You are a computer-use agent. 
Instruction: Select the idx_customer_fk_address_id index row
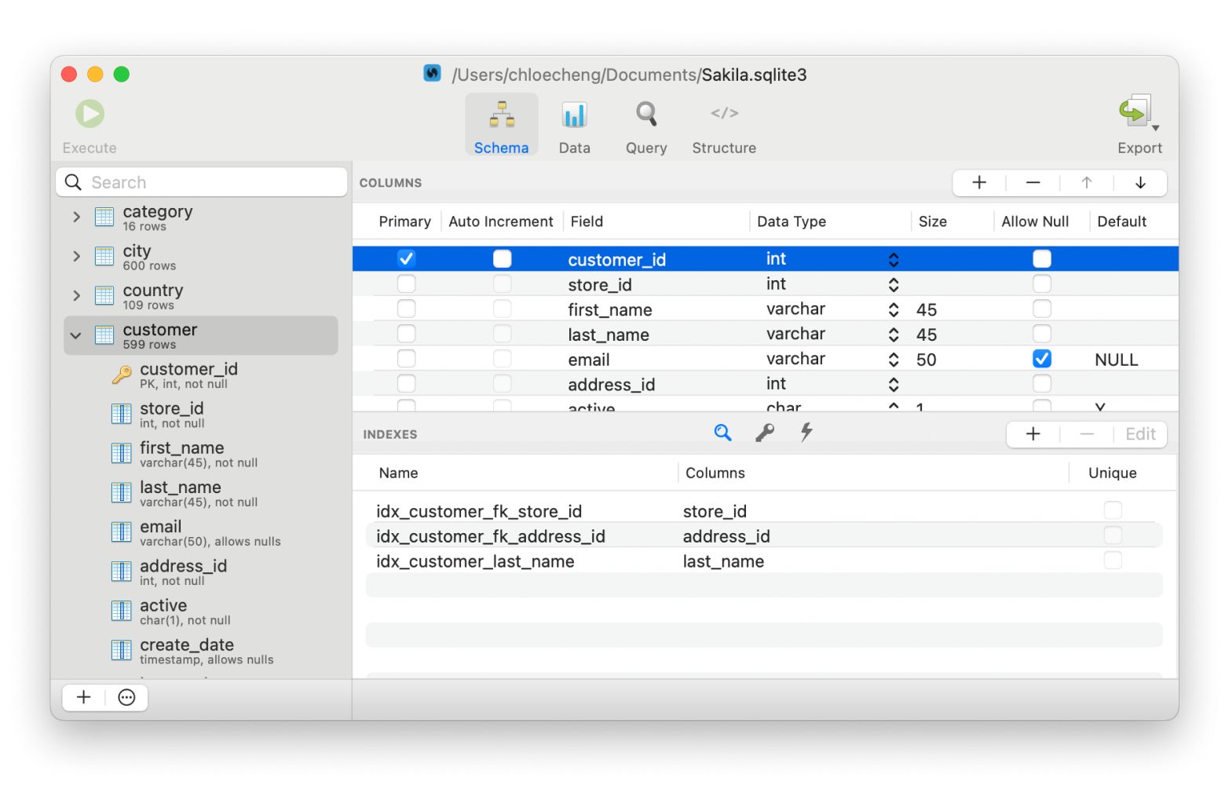tap(764, 535)
